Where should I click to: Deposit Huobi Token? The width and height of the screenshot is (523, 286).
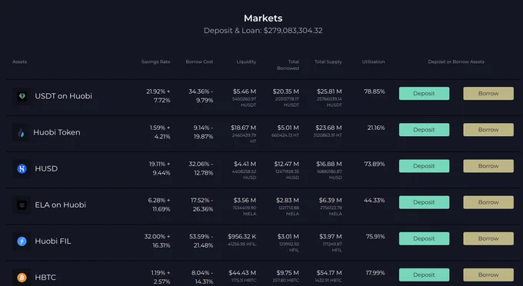pos(424,130)
